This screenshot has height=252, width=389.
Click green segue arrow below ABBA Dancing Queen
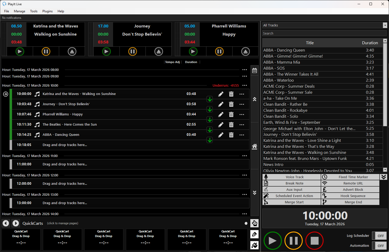click(210, 140)
